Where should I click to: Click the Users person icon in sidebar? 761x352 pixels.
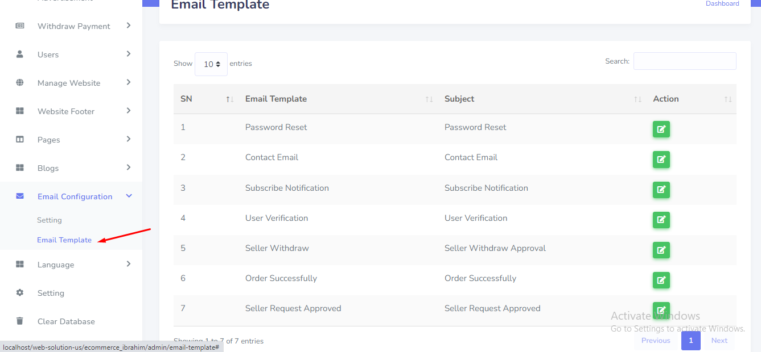[x=20, y=55]
